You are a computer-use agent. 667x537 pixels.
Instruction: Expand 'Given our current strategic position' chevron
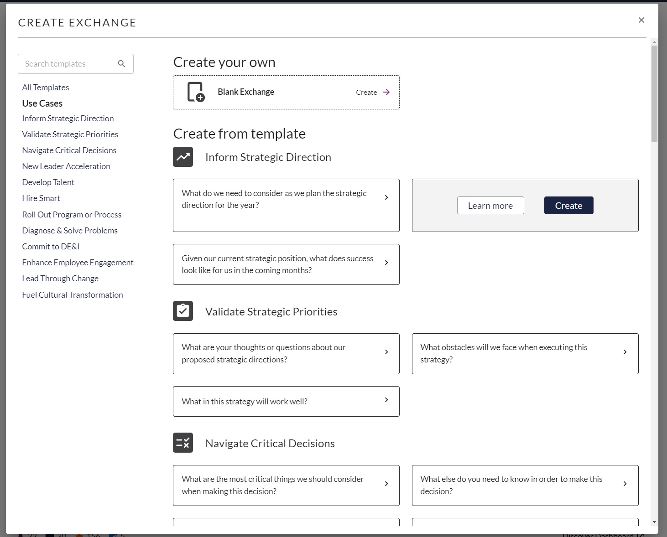(386, 263)
